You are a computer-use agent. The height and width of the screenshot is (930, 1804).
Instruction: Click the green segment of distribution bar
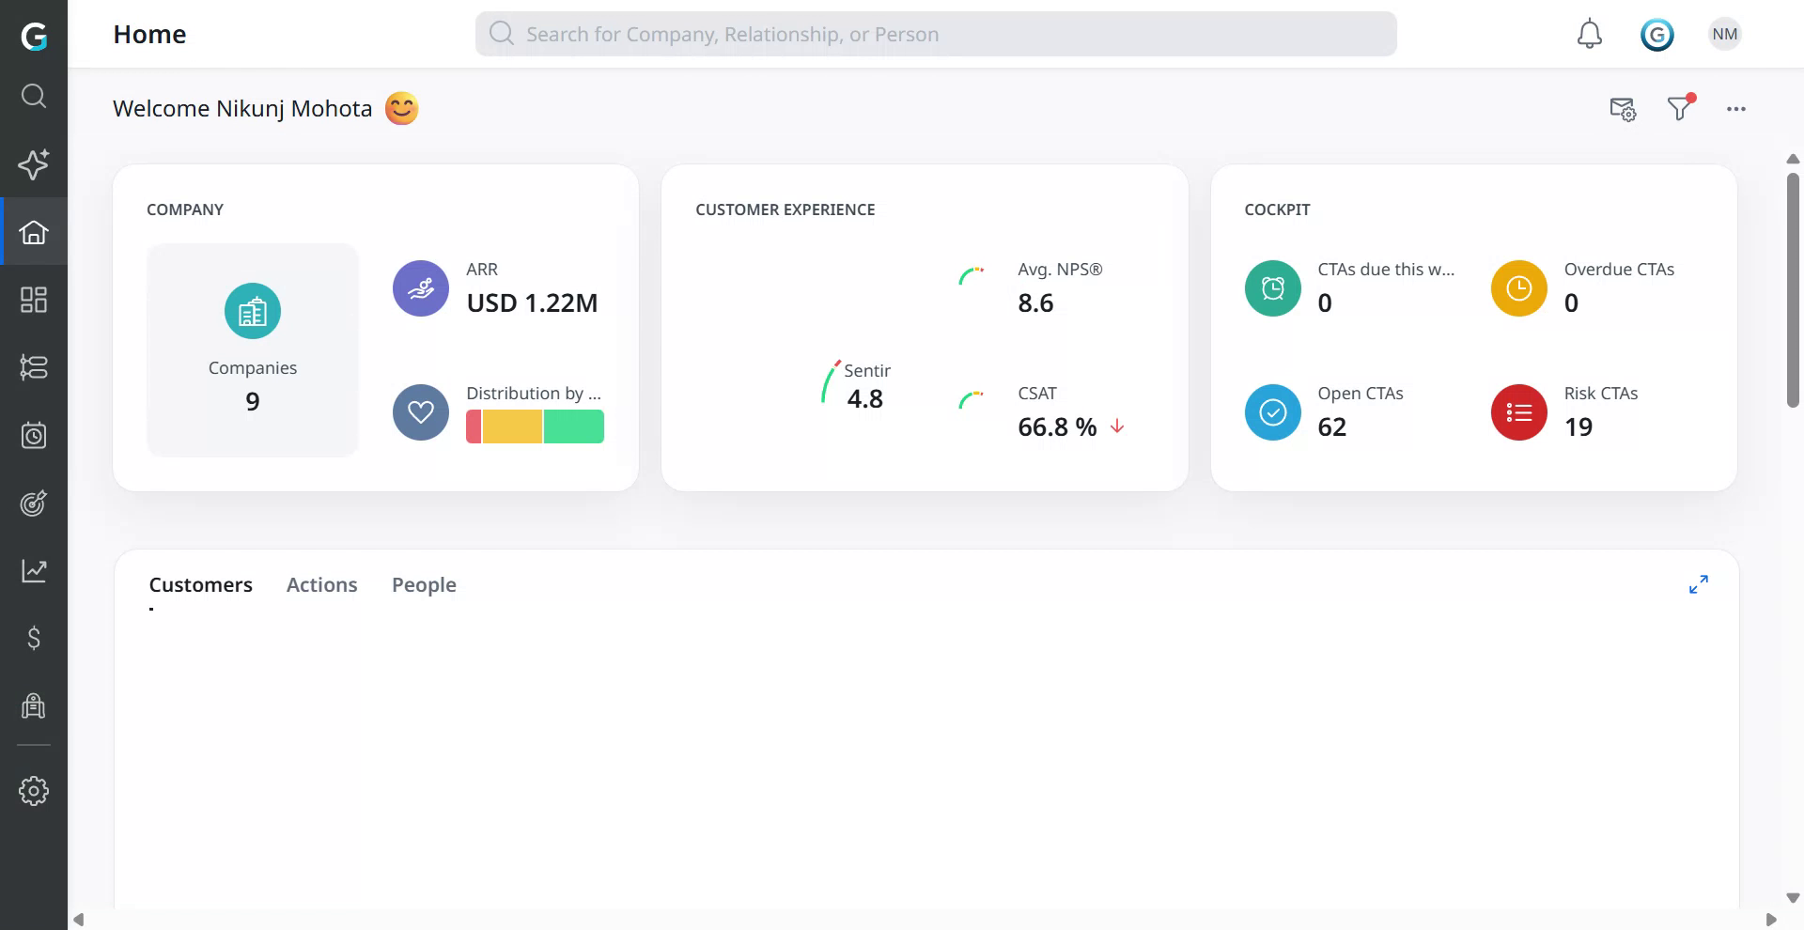pos(573,427)
